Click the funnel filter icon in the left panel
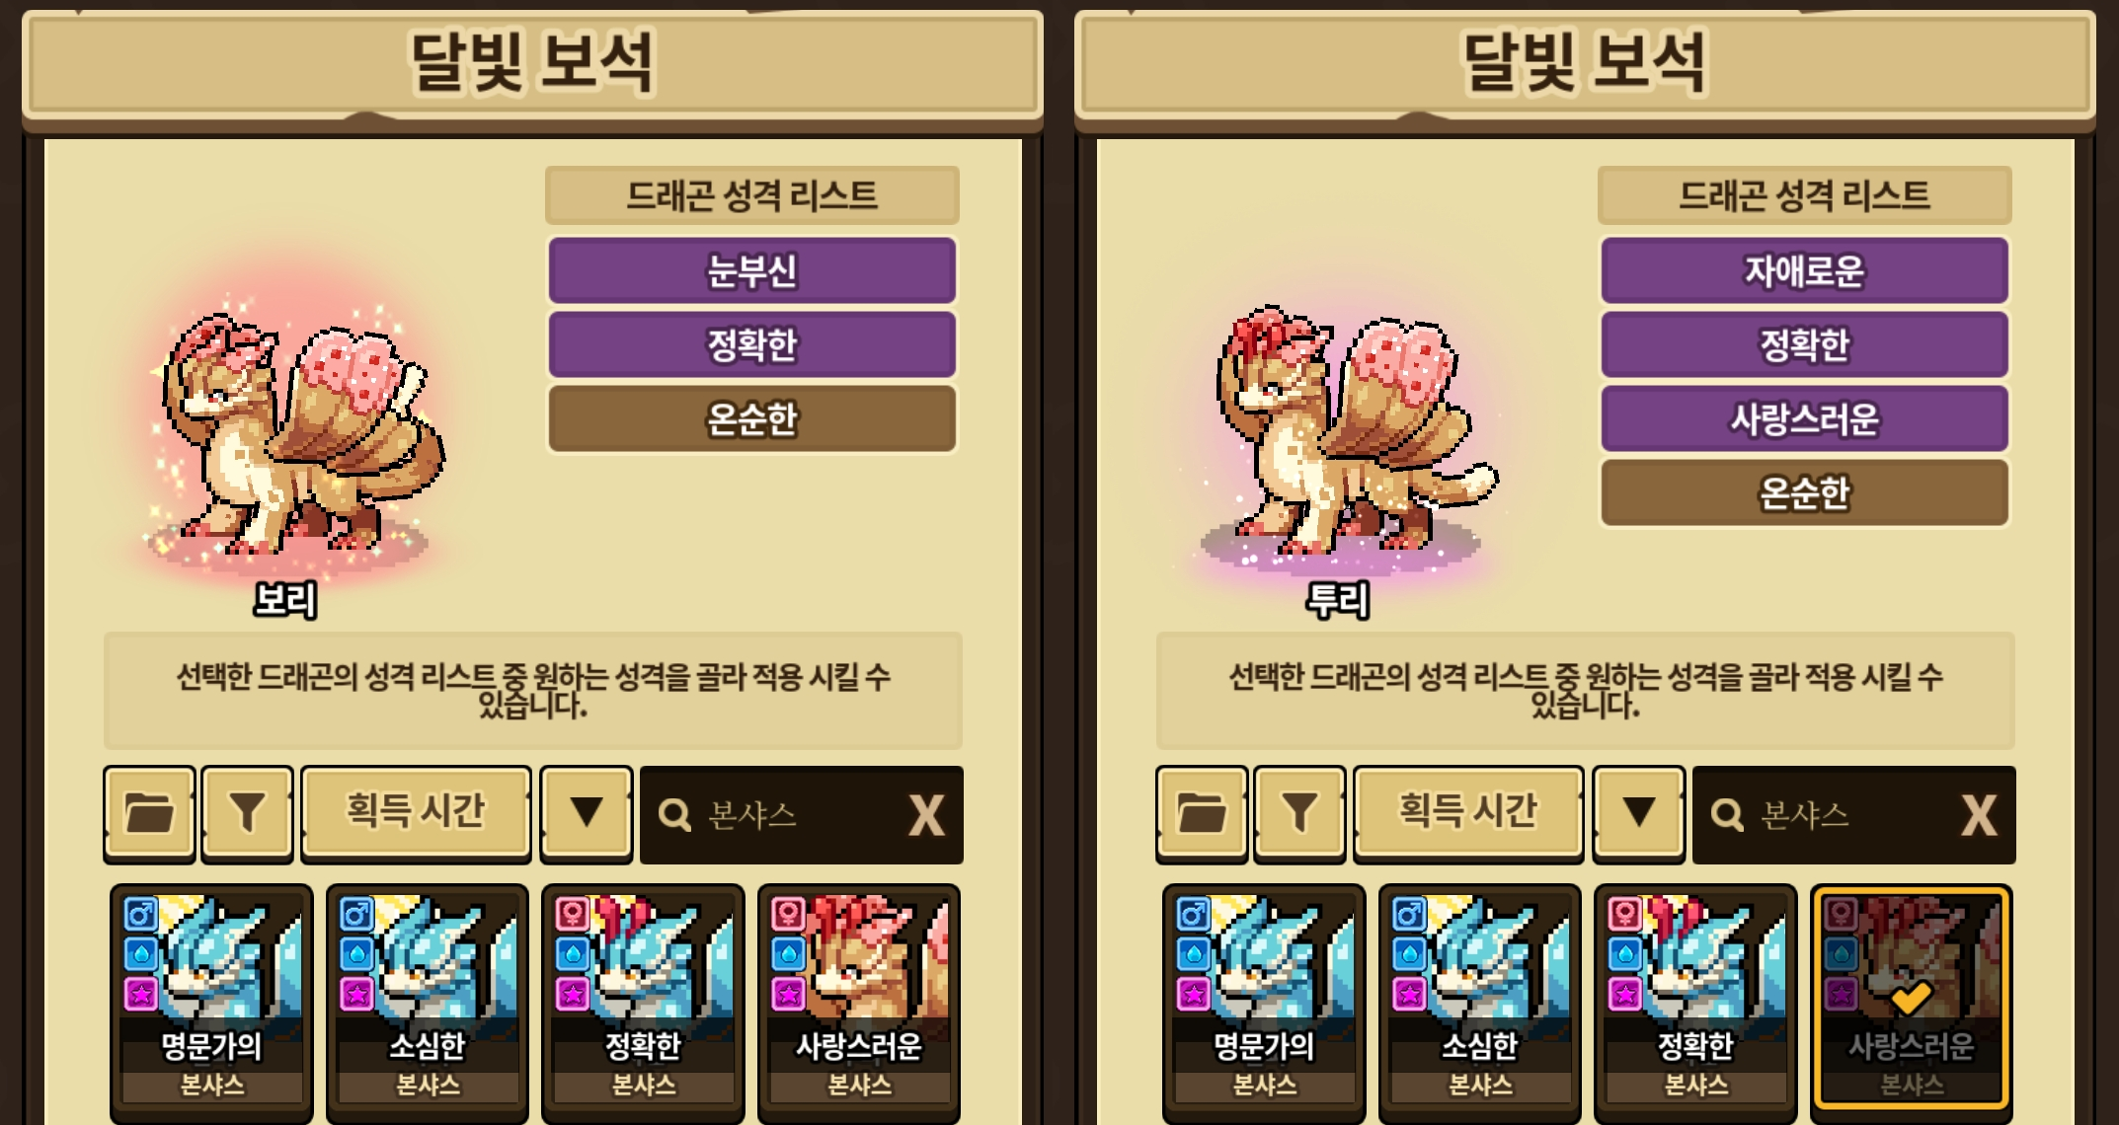Image resolution: width=2119 pixels, height=1125 pixels. pos(247,813)
